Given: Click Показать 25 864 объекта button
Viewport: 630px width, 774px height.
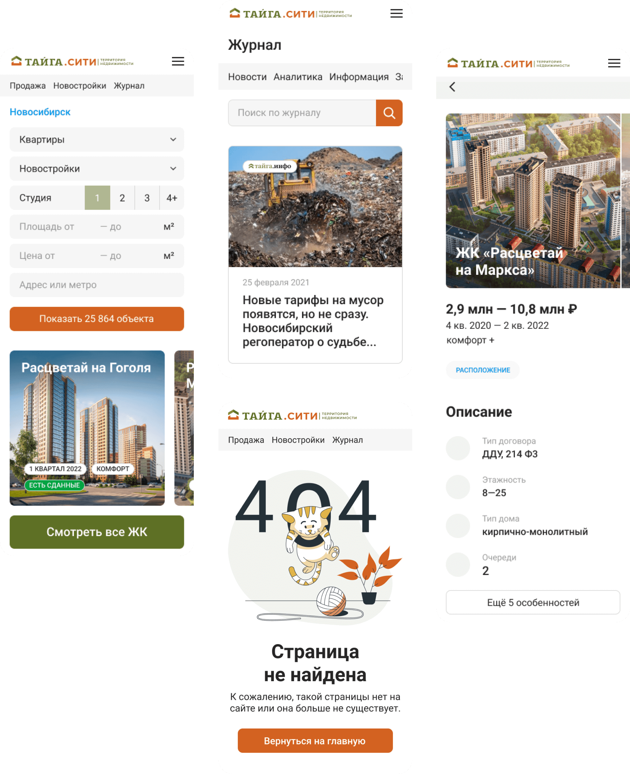Looking at the screenshot, I should tap(97, 319).
